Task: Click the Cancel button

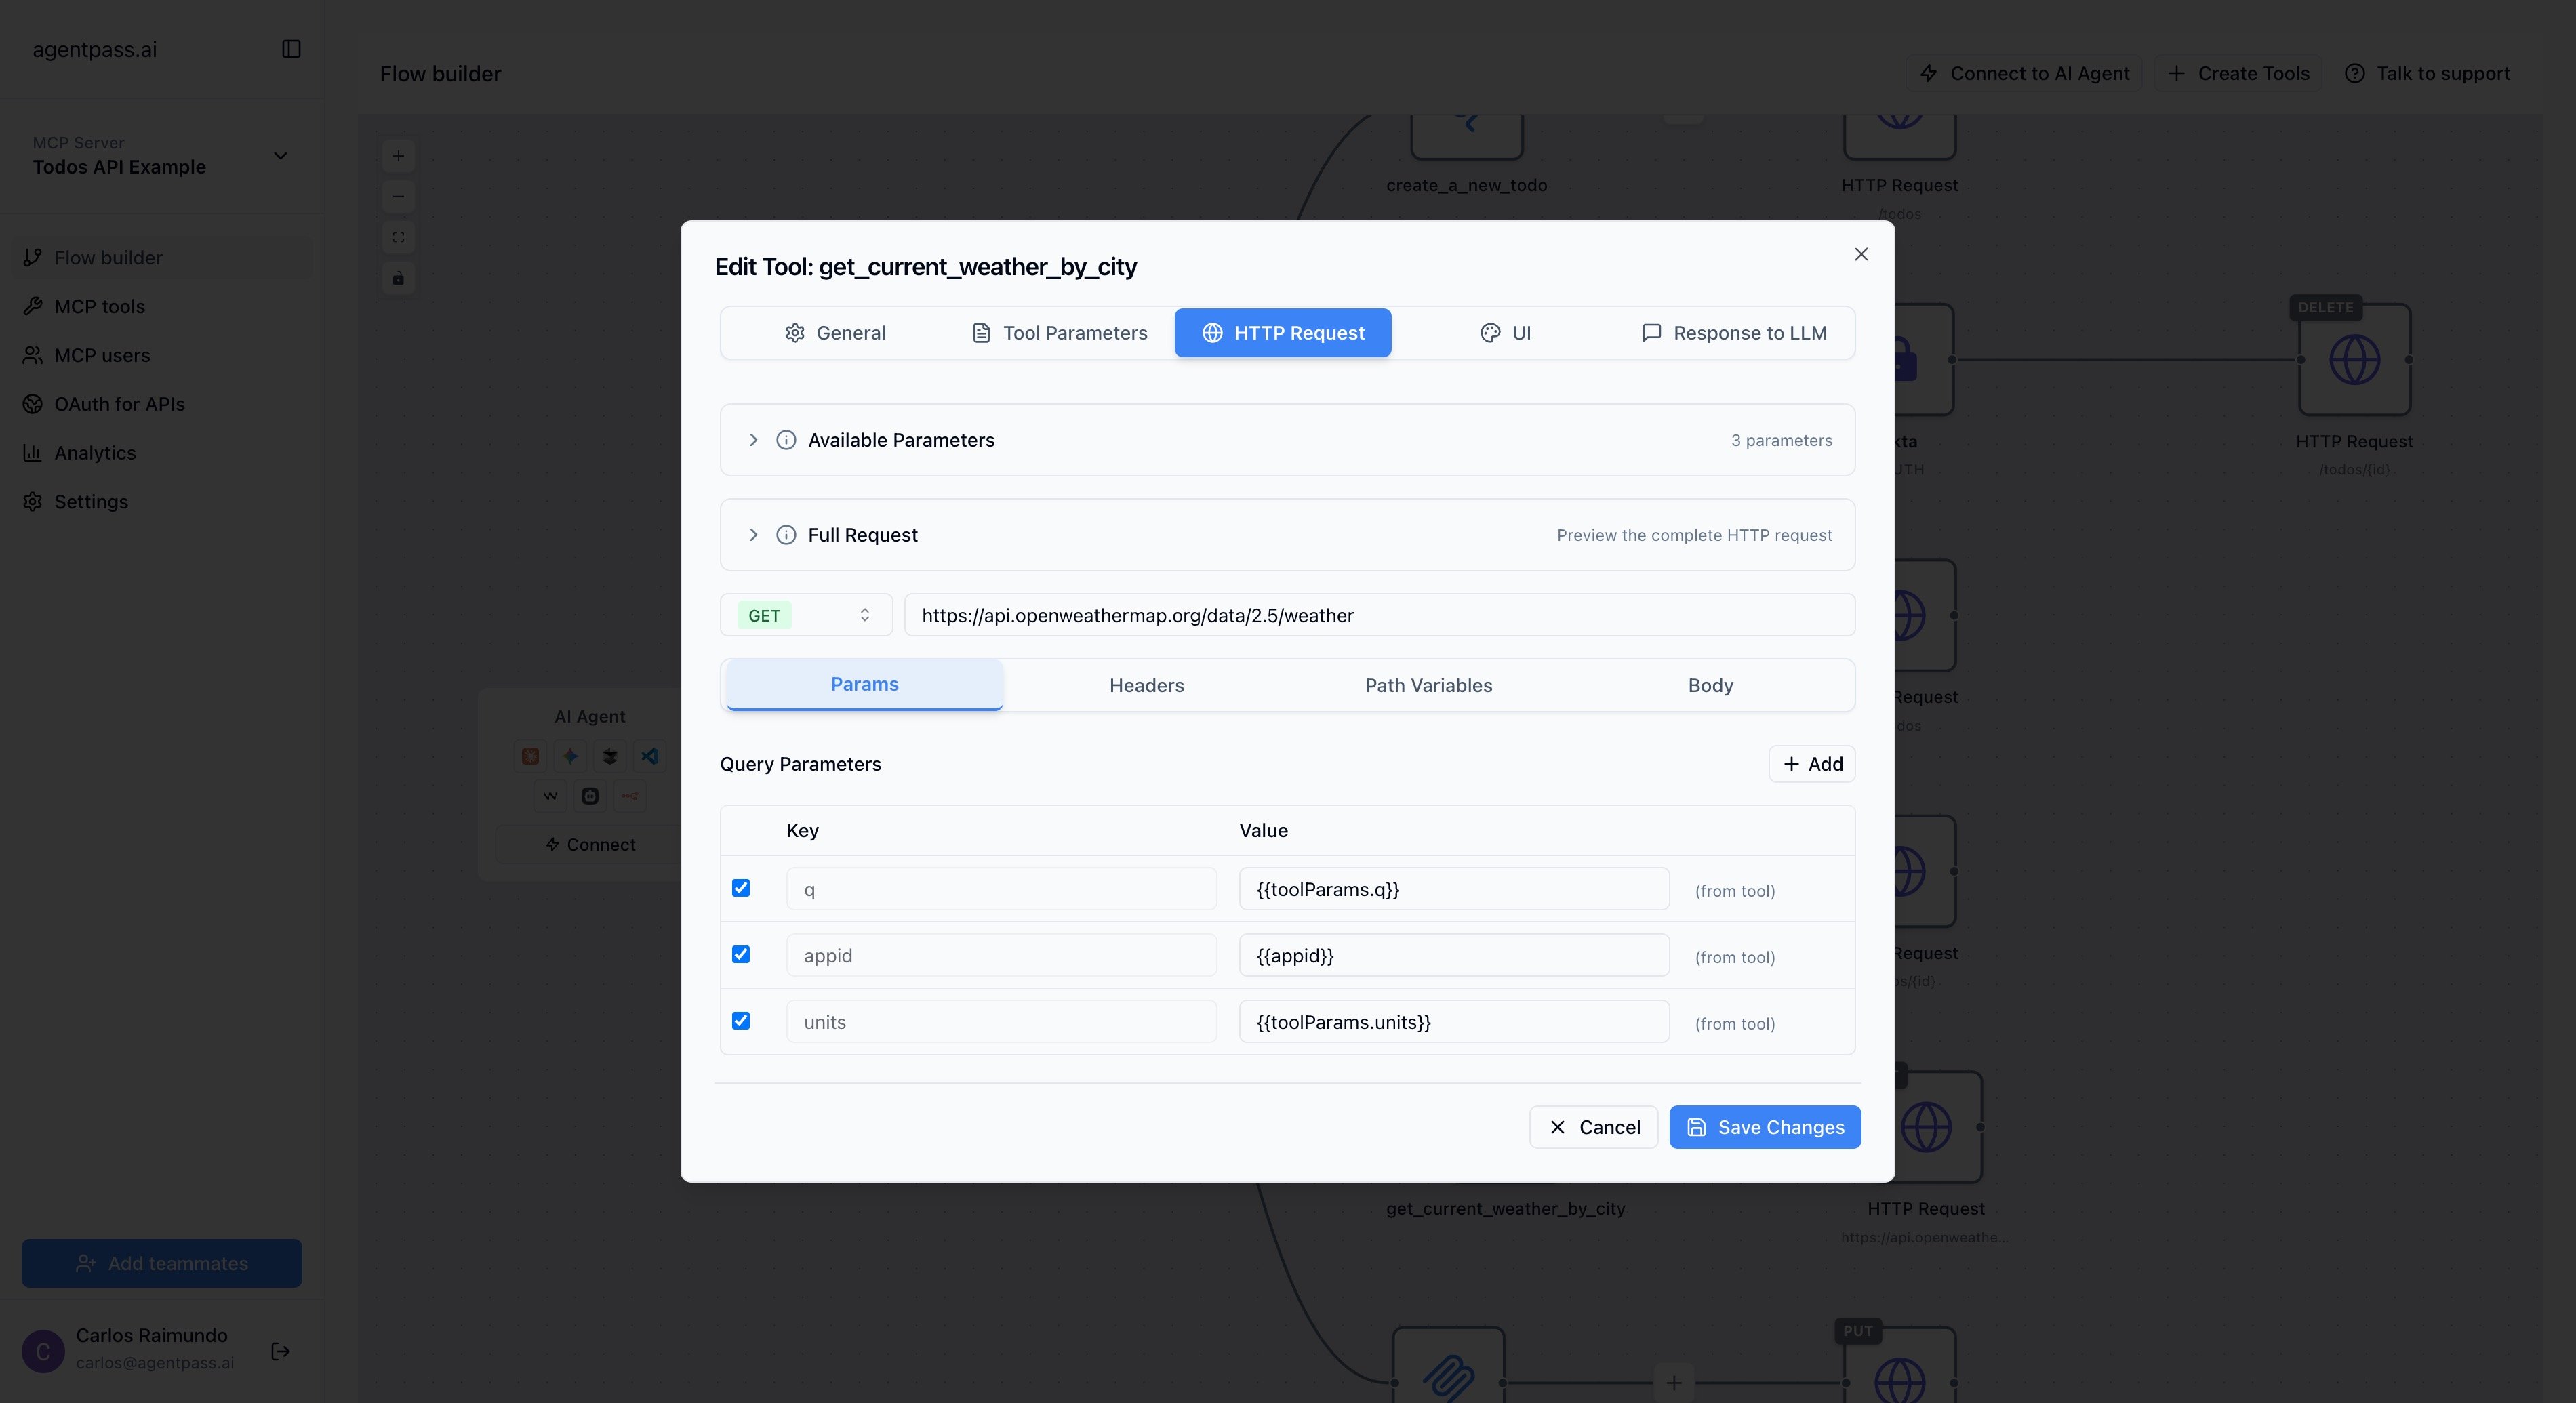Action: pos(1594,1127)
